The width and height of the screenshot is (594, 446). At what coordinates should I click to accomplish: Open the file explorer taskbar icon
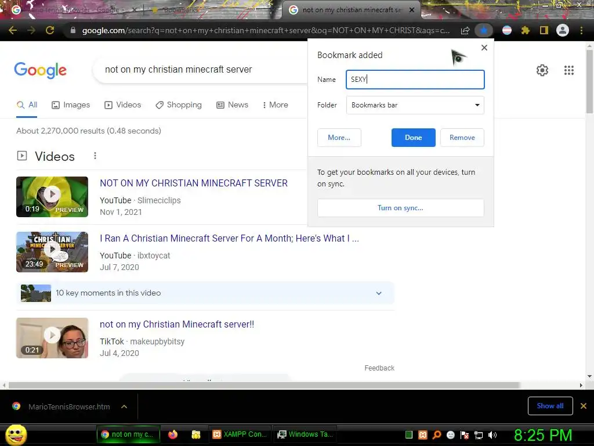click(196, 434)
